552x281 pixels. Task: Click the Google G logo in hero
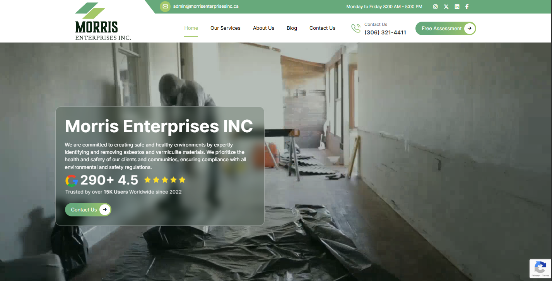[x=72, y=181]
